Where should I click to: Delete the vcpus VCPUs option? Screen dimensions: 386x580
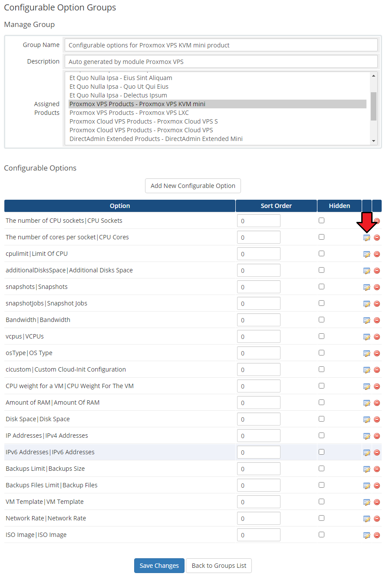[x=377, y=337]
